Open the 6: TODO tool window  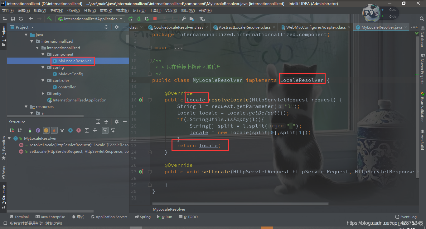pos(188,217)
